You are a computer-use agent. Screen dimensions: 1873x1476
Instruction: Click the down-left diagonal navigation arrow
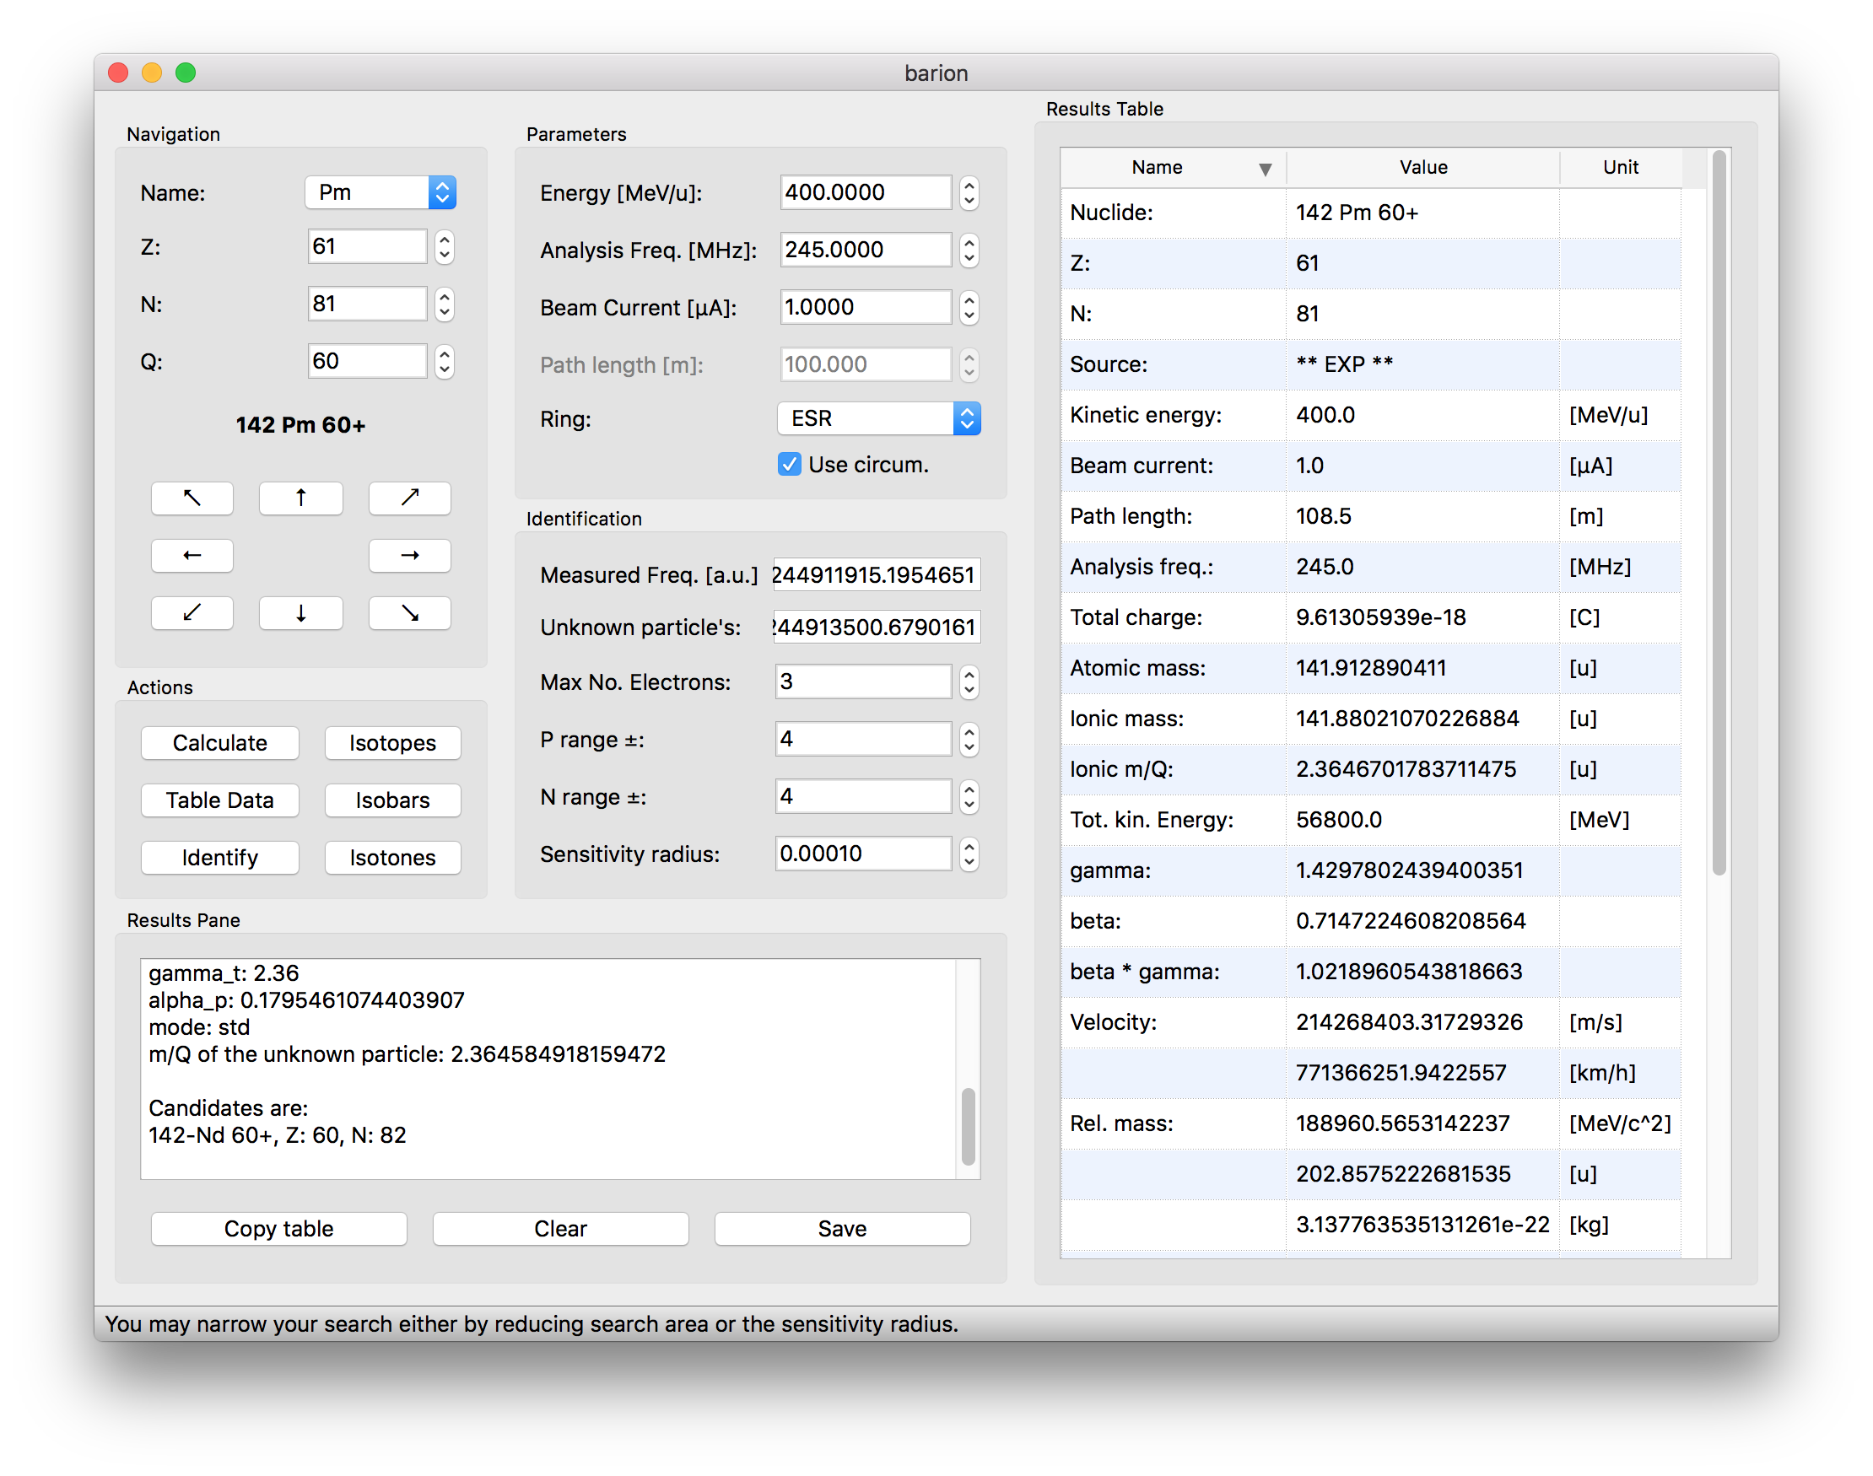(192, 612)
